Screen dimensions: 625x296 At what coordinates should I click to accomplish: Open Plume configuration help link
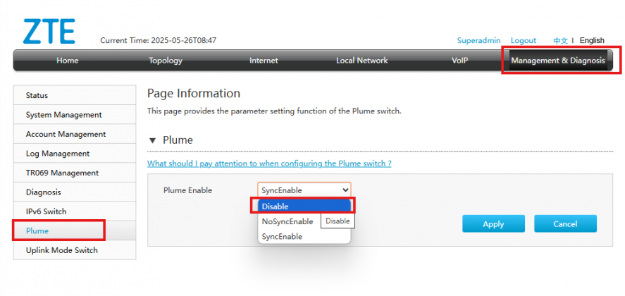point(269,164)
